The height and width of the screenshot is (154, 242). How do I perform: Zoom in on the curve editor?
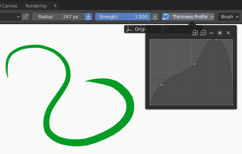(x=195, y=33)
